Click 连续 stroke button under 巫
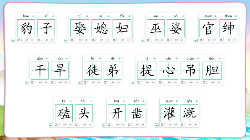The width and height of the screenshot is (250, 140). [156, 40]
